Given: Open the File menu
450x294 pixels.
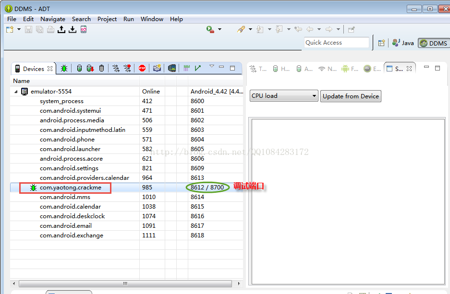Looking at the screenshot, I should tap(12, 19).
